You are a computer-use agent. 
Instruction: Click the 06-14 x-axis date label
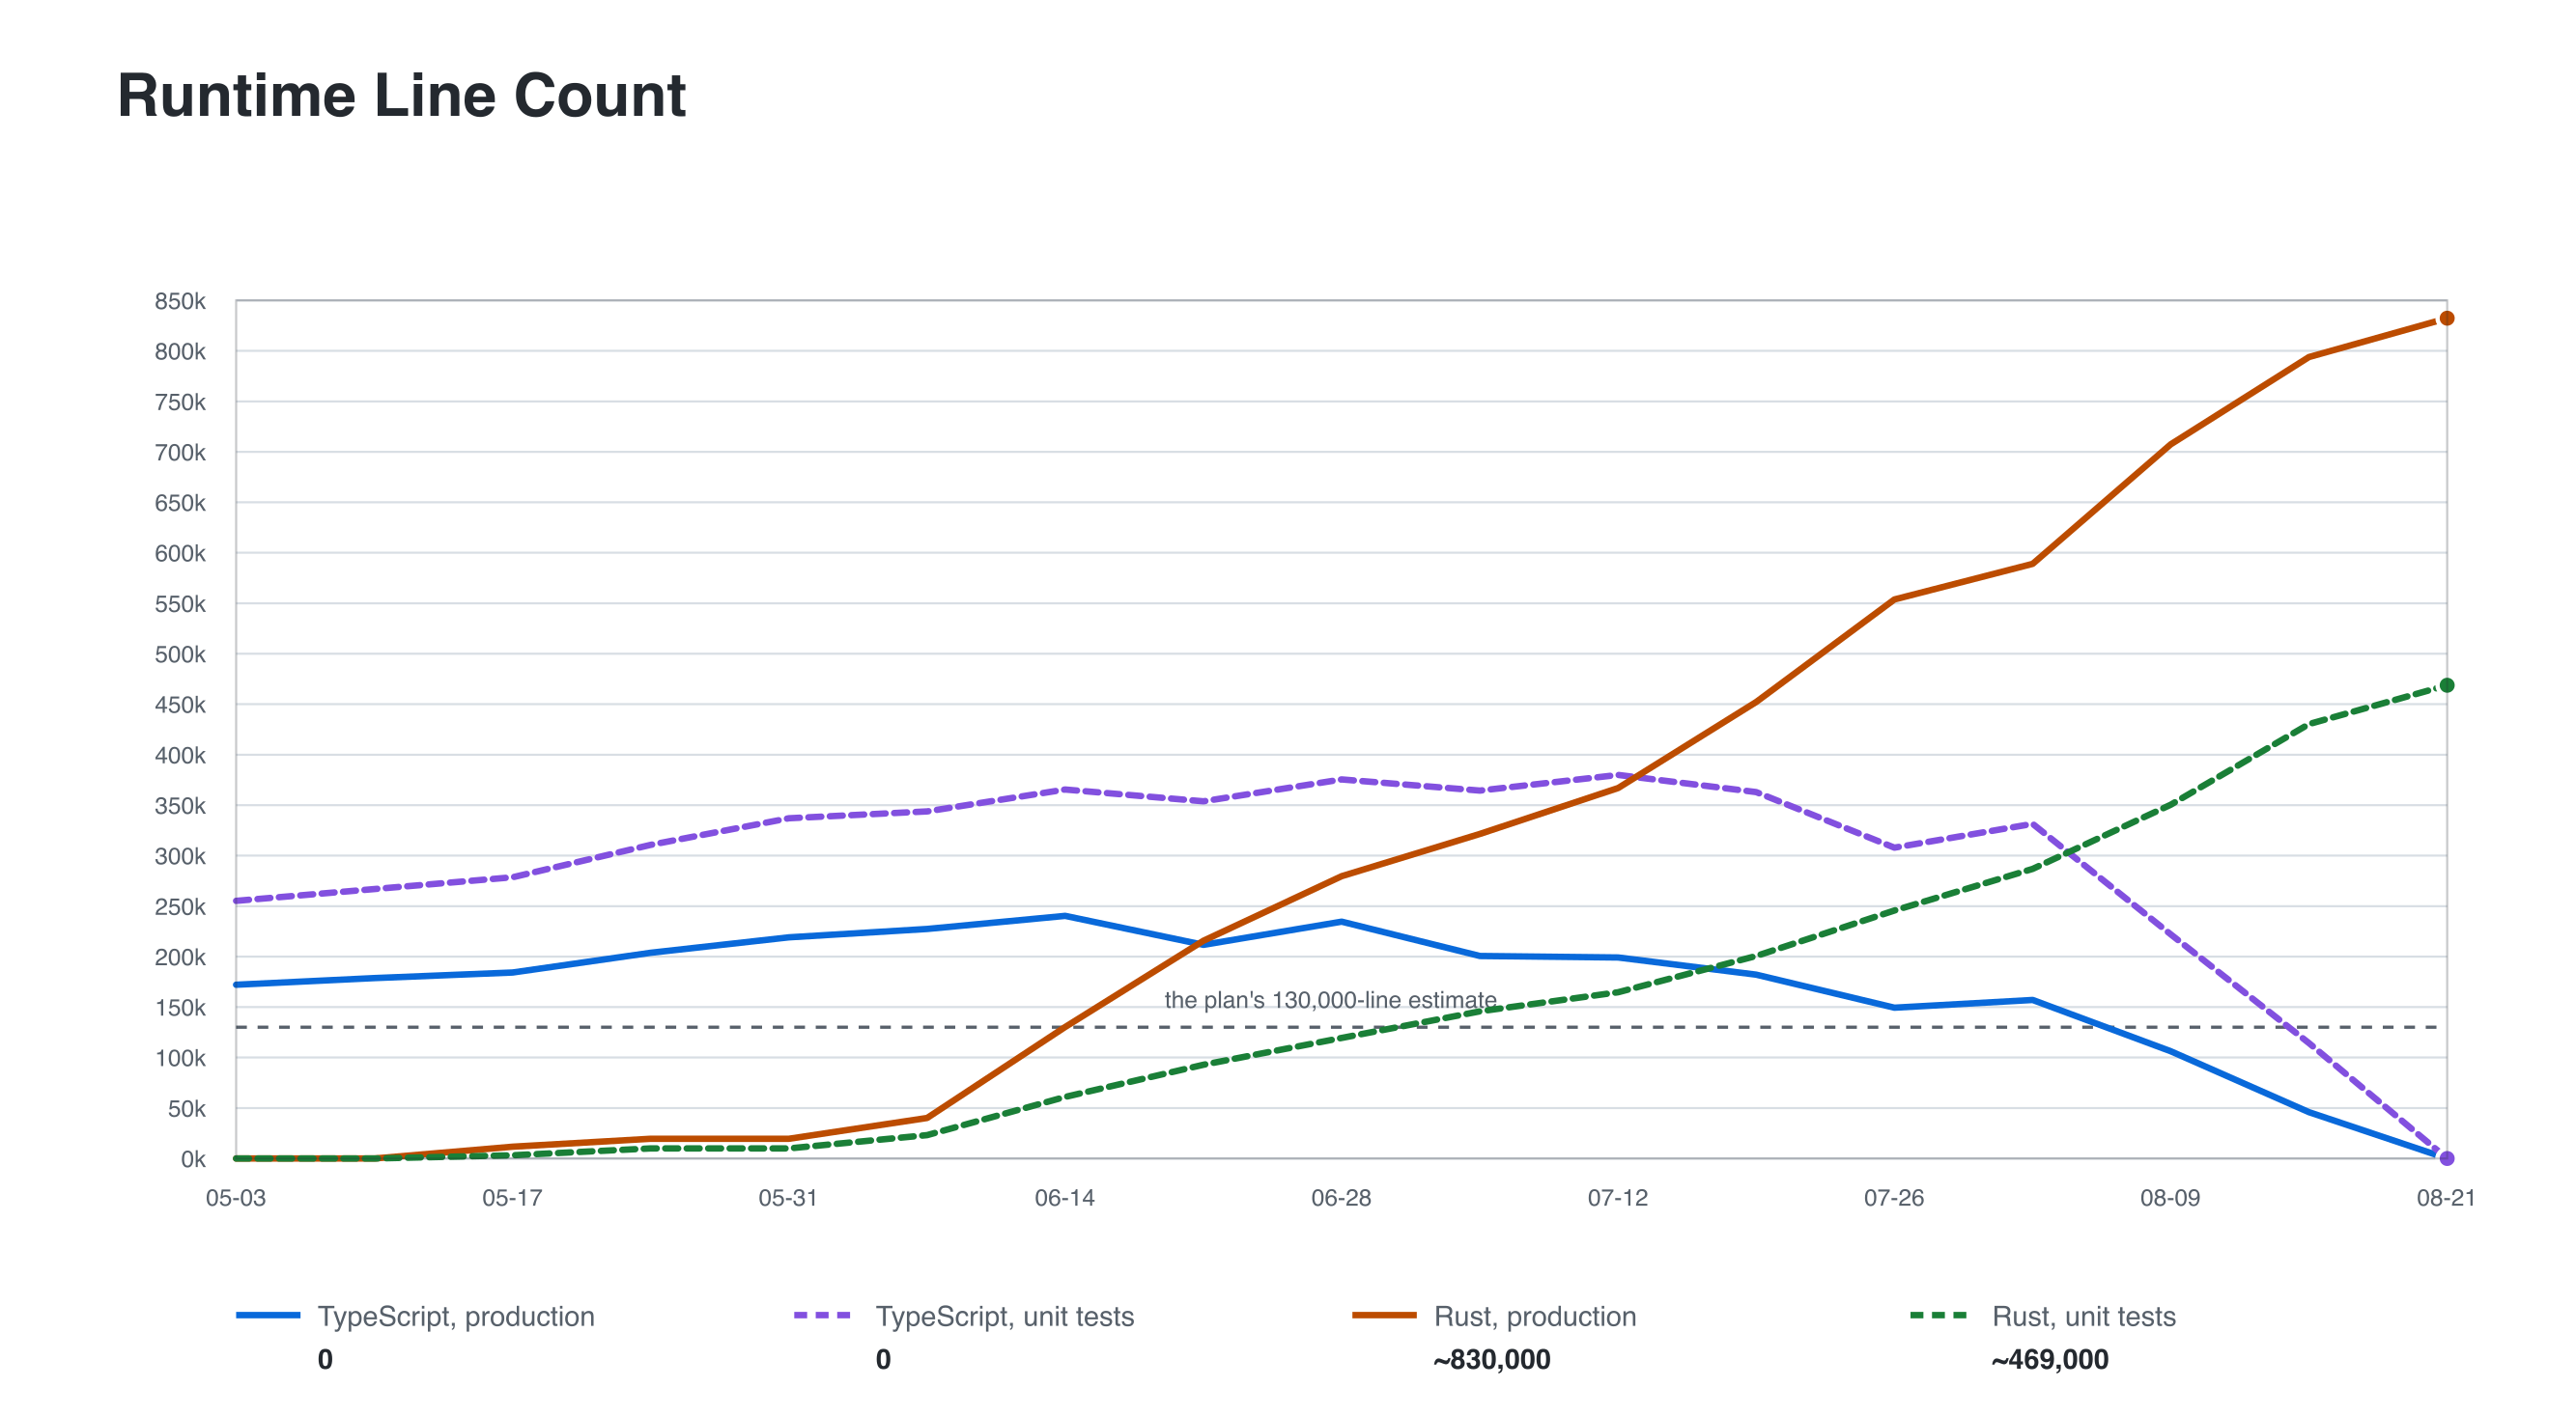point(1065,1197)
